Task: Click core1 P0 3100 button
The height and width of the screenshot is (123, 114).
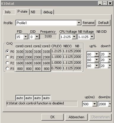Action: (x=29, y=52)
